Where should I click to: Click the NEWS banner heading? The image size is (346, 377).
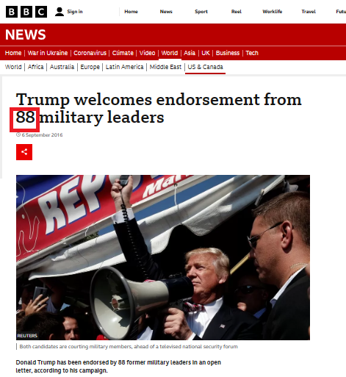[26, 35]
